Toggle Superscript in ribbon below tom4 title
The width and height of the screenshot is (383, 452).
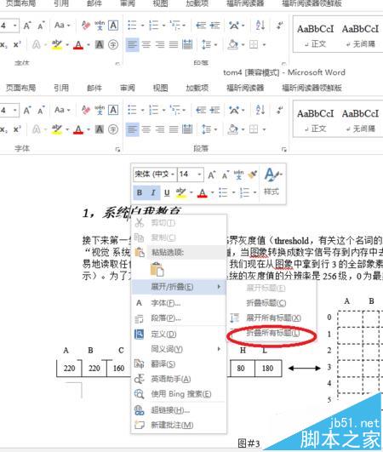coord(17,129)
